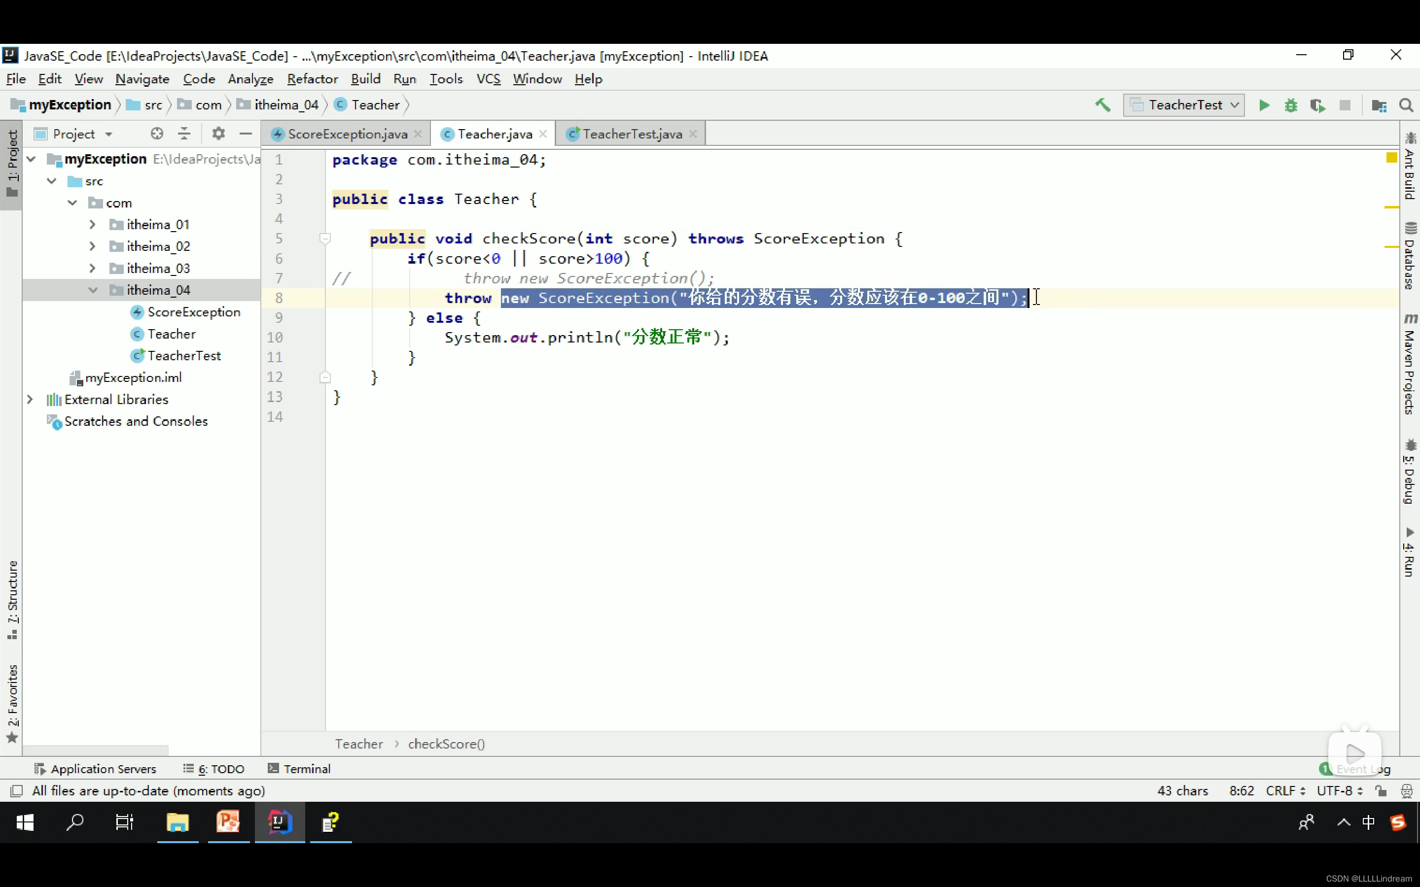Click the Debug bug icon
The image size is (1420, 887).
[1290, 105]
